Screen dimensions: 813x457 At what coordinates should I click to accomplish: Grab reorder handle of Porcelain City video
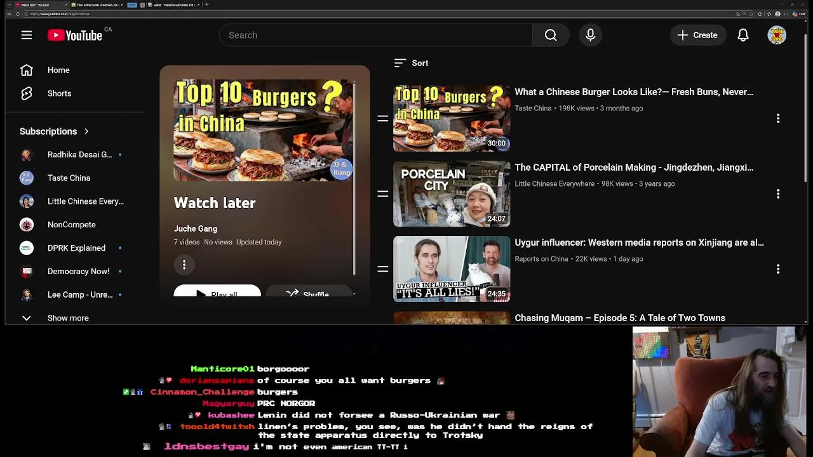click(x=383, y=194)
